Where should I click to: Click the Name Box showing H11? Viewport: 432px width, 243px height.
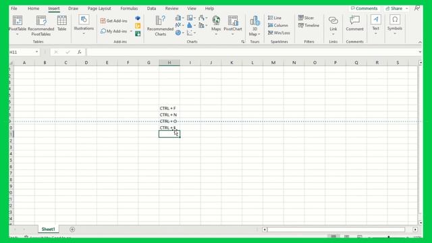[x=22, y=52]
